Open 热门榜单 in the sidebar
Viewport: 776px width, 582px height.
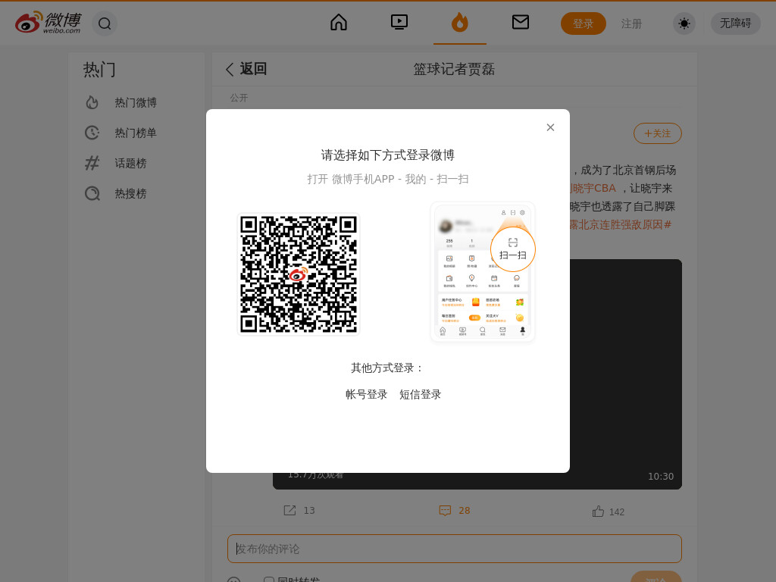point(136,133)
